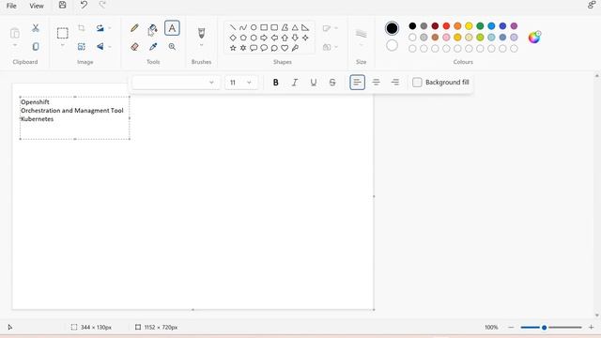Click the Paste clipboard icon
The image size is (601, 338).
click(x=15, y=34)
